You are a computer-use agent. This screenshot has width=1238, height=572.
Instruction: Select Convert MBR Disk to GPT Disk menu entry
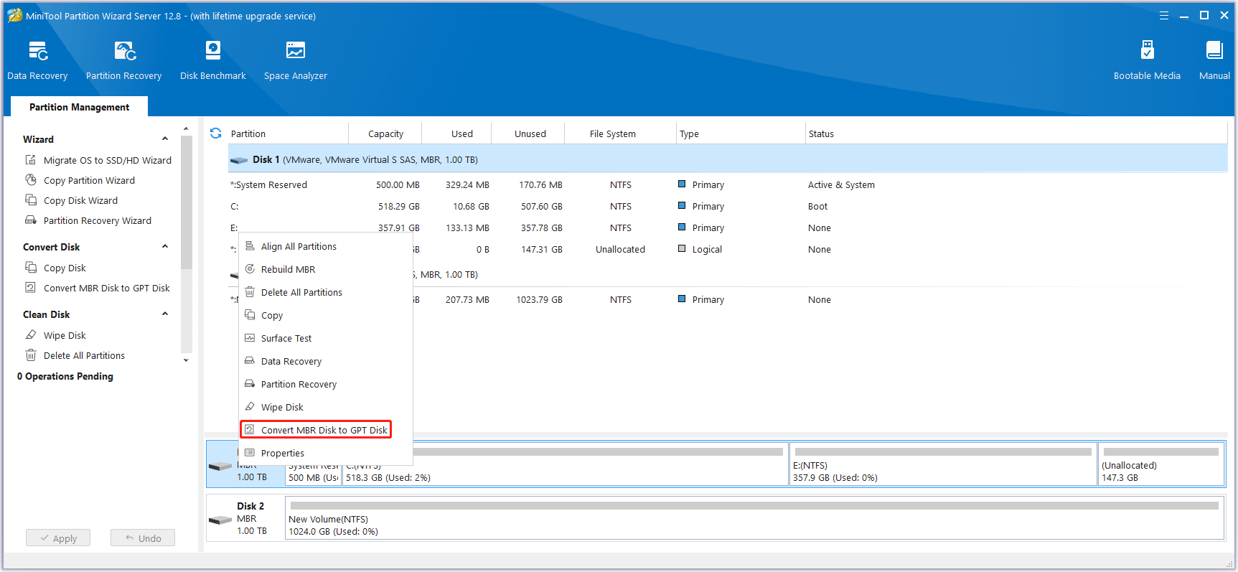point(316,430)
